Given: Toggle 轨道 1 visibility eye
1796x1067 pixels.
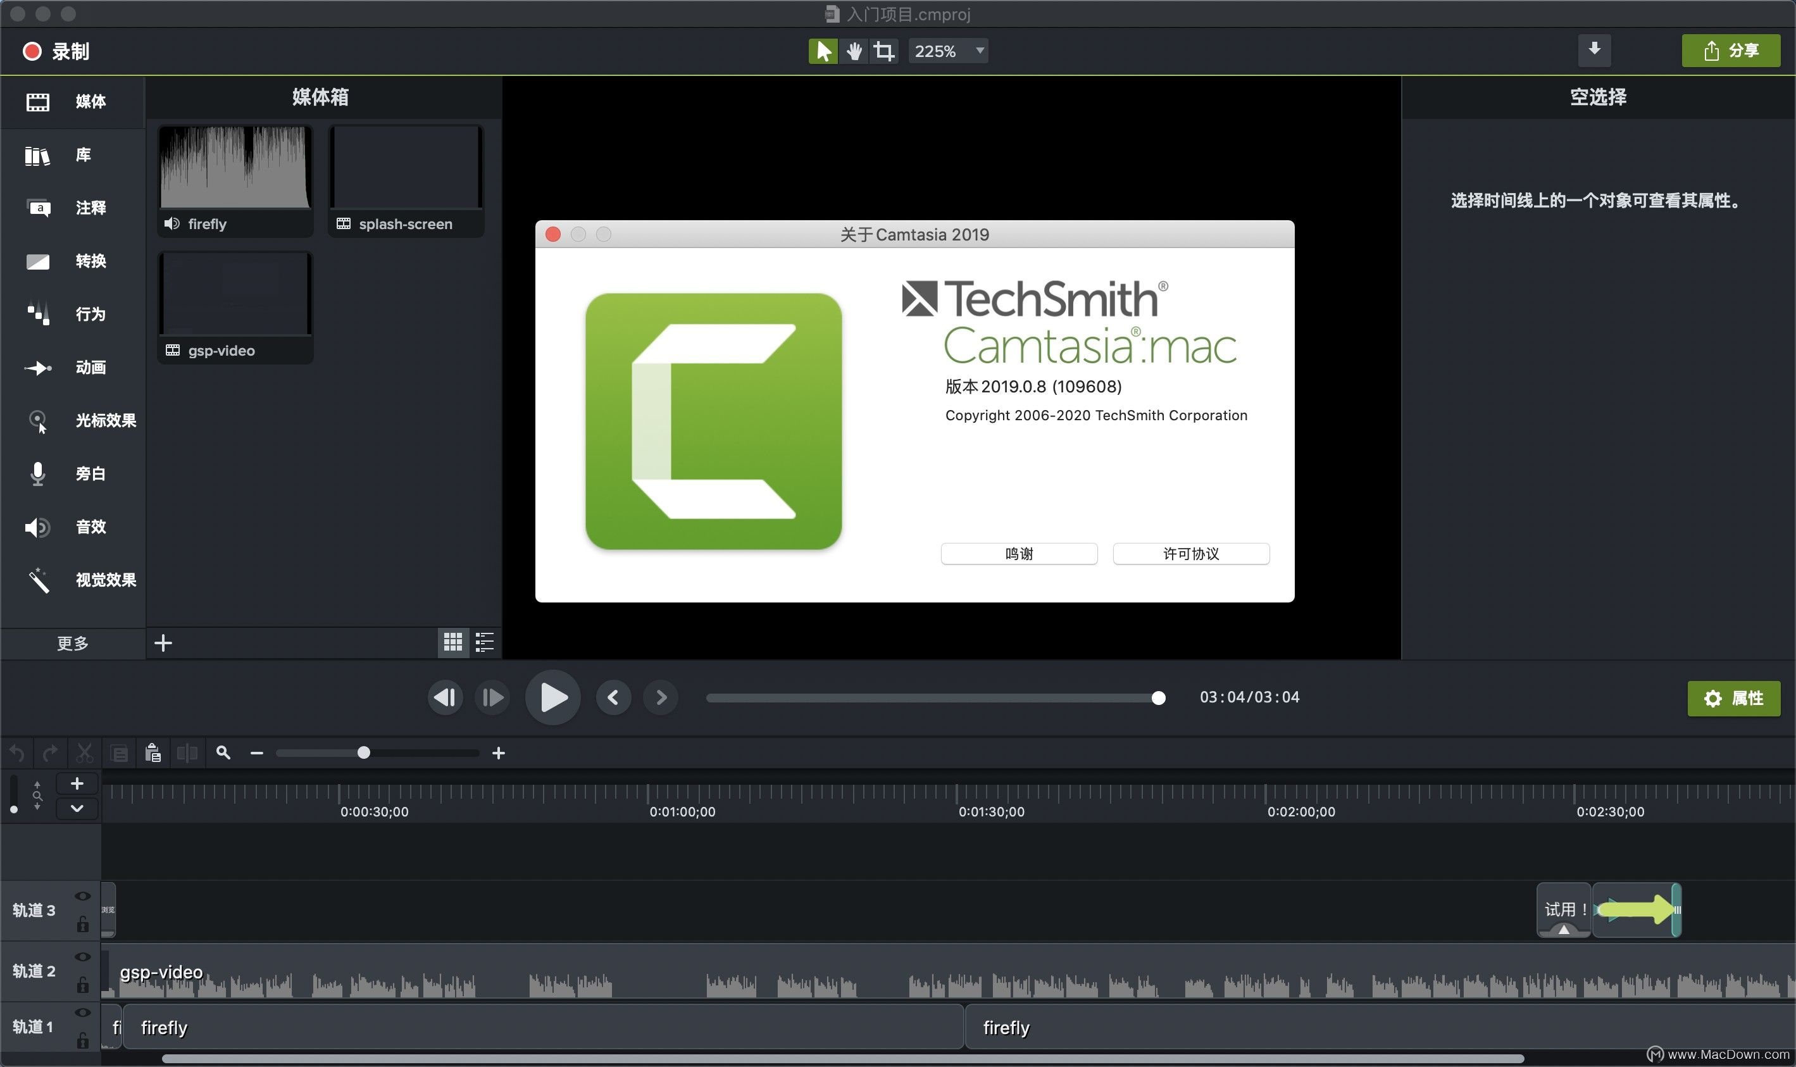Looking at the screenshot, I should 83,1013.
